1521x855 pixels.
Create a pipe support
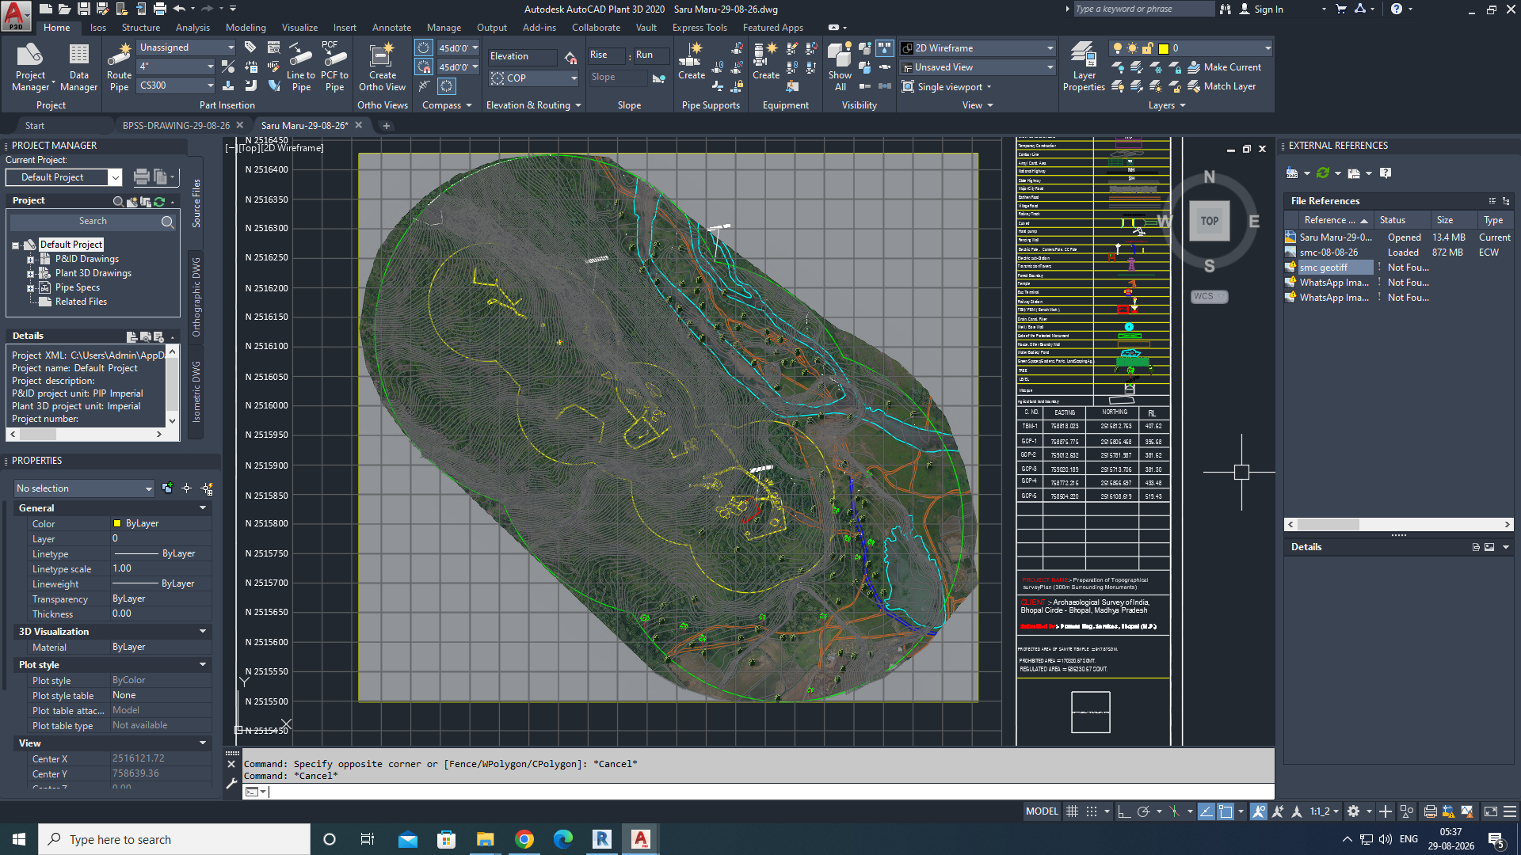click(x=691, y=62)
